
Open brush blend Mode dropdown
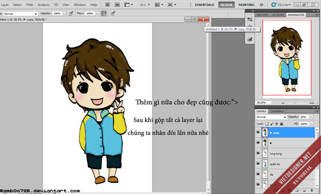click(x=20, y=14)
